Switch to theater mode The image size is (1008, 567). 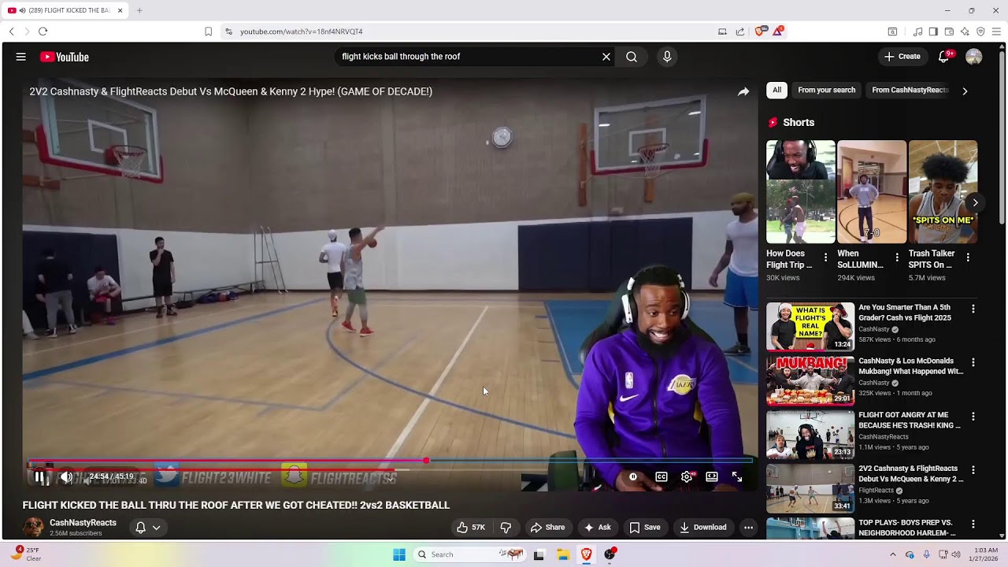[x=712, y=476]
